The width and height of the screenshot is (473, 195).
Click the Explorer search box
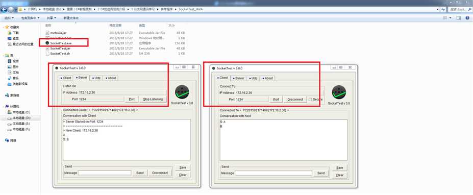pos(460,10)
